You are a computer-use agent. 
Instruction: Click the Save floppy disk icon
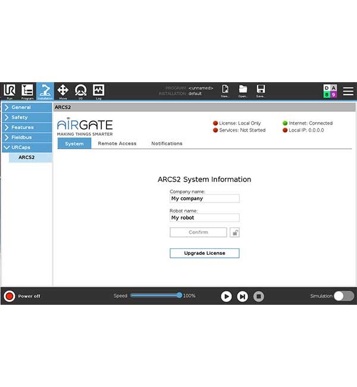[x=261, y=89]
